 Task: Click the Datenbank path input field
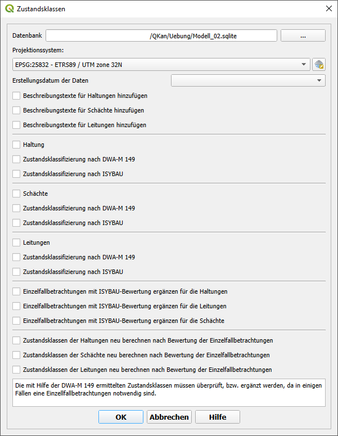[161, 35]
